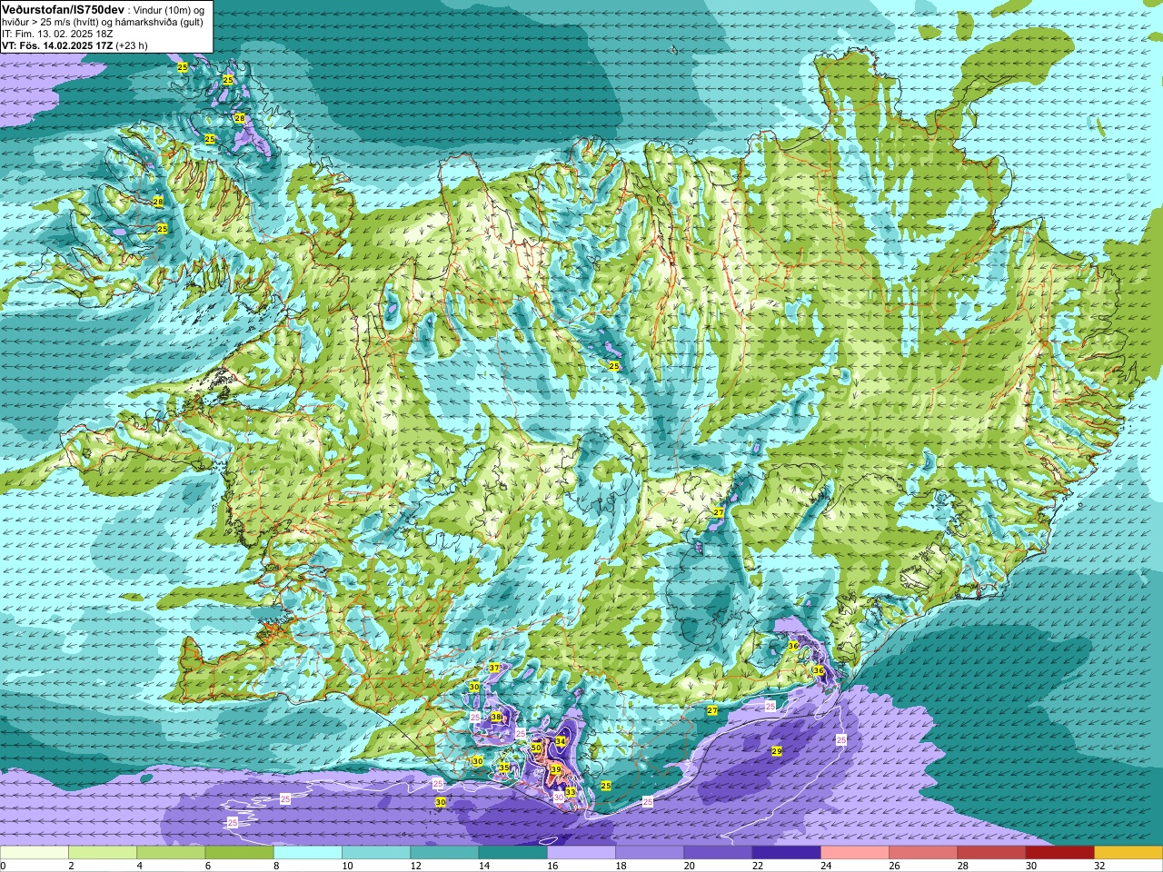Pick the 10–12 m/s light teal legend swatch
Screen dimensions: 1163x872
coord(376,853)
